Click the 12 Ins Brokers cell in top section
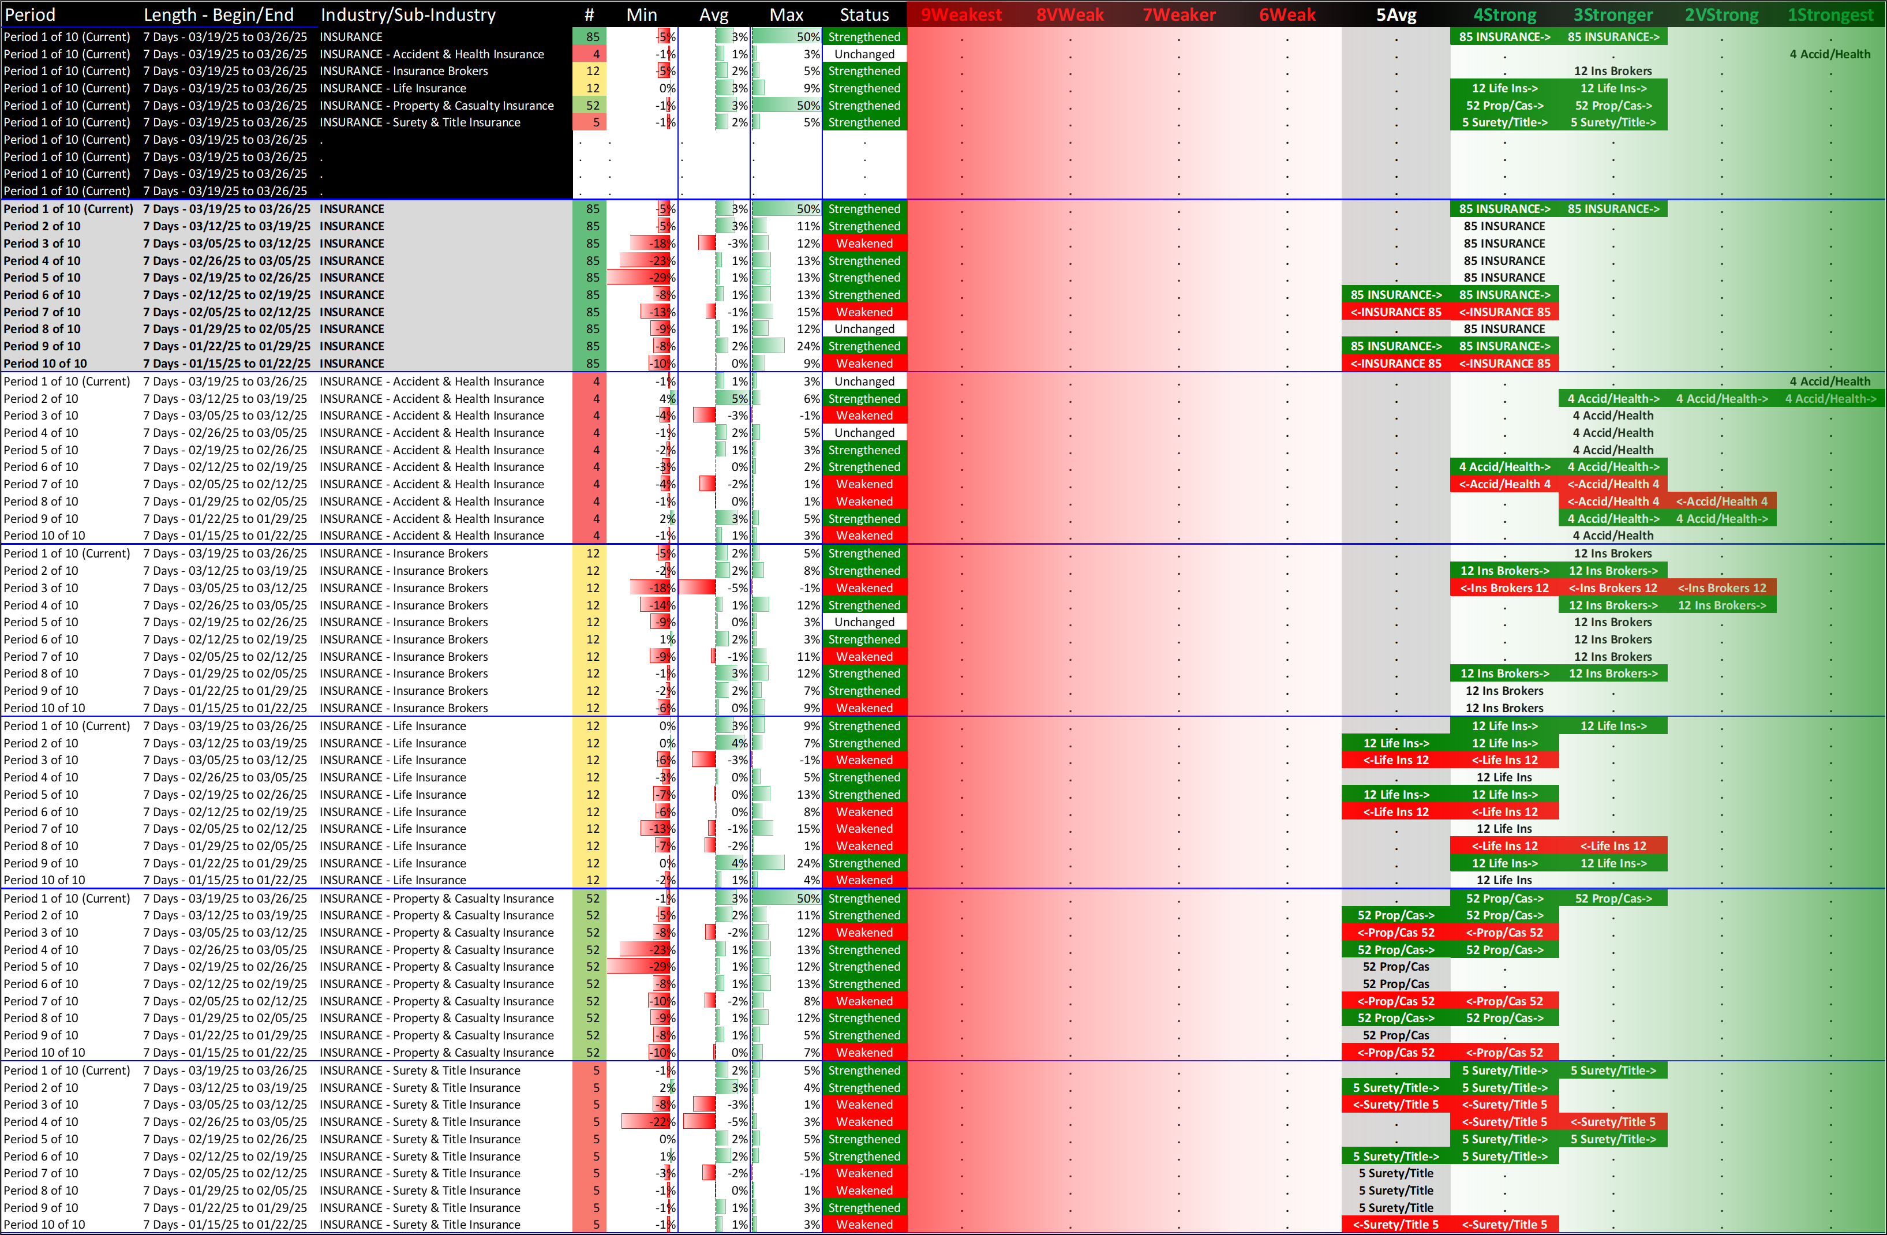The image size is (1887, 1235). pos(1613,72)
